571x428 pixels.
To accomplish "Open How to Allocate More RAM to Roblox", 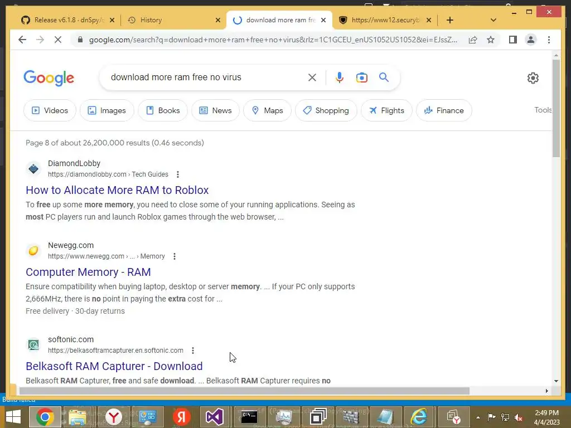I will 117,190.
